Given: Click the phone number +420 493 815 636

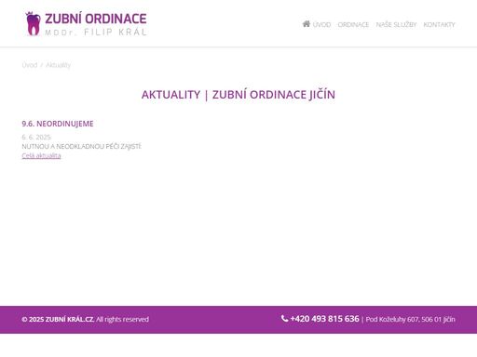Looking at the screenshot, I should click(x=324, y=319).
